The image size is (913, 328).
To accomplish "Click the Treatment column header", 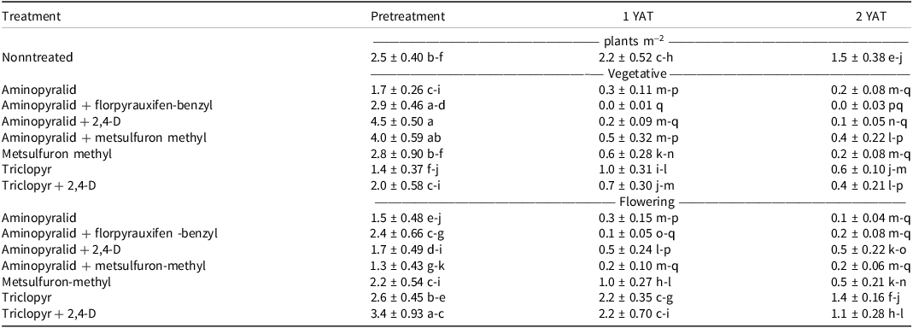I will click(31, 17).
